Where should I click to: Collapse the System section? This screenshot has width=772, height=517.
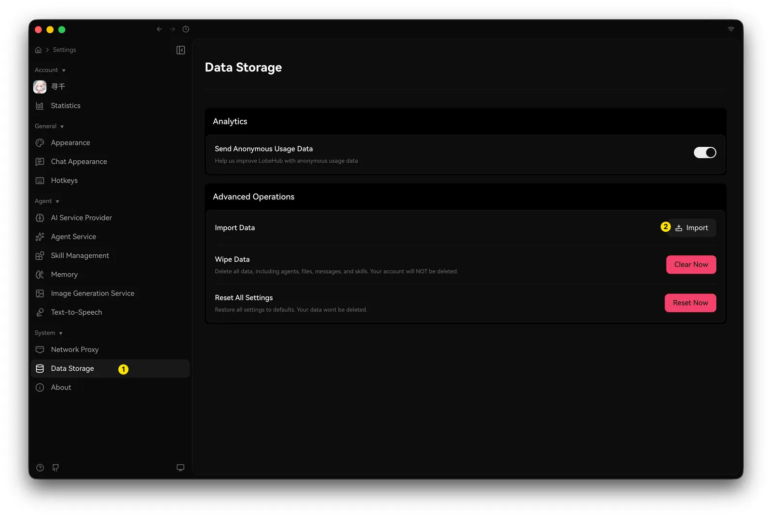click(x=61, y=333)
